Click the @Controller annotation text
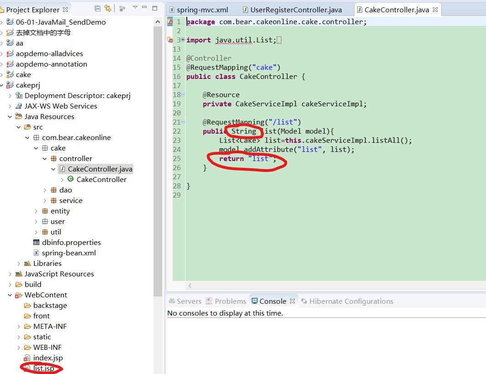The height and width of the screenshot is (374, 486). click(209, 58)
